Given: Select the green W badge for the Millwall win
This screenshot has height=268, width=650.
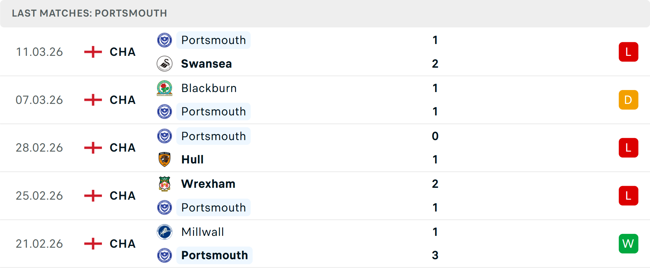Looking at the screenshot, I should click(x=628, y=244).
